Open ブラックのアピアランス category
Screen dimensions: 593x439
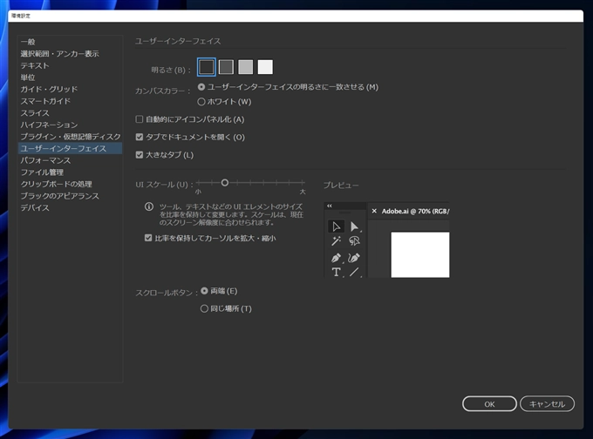(71, 196)
